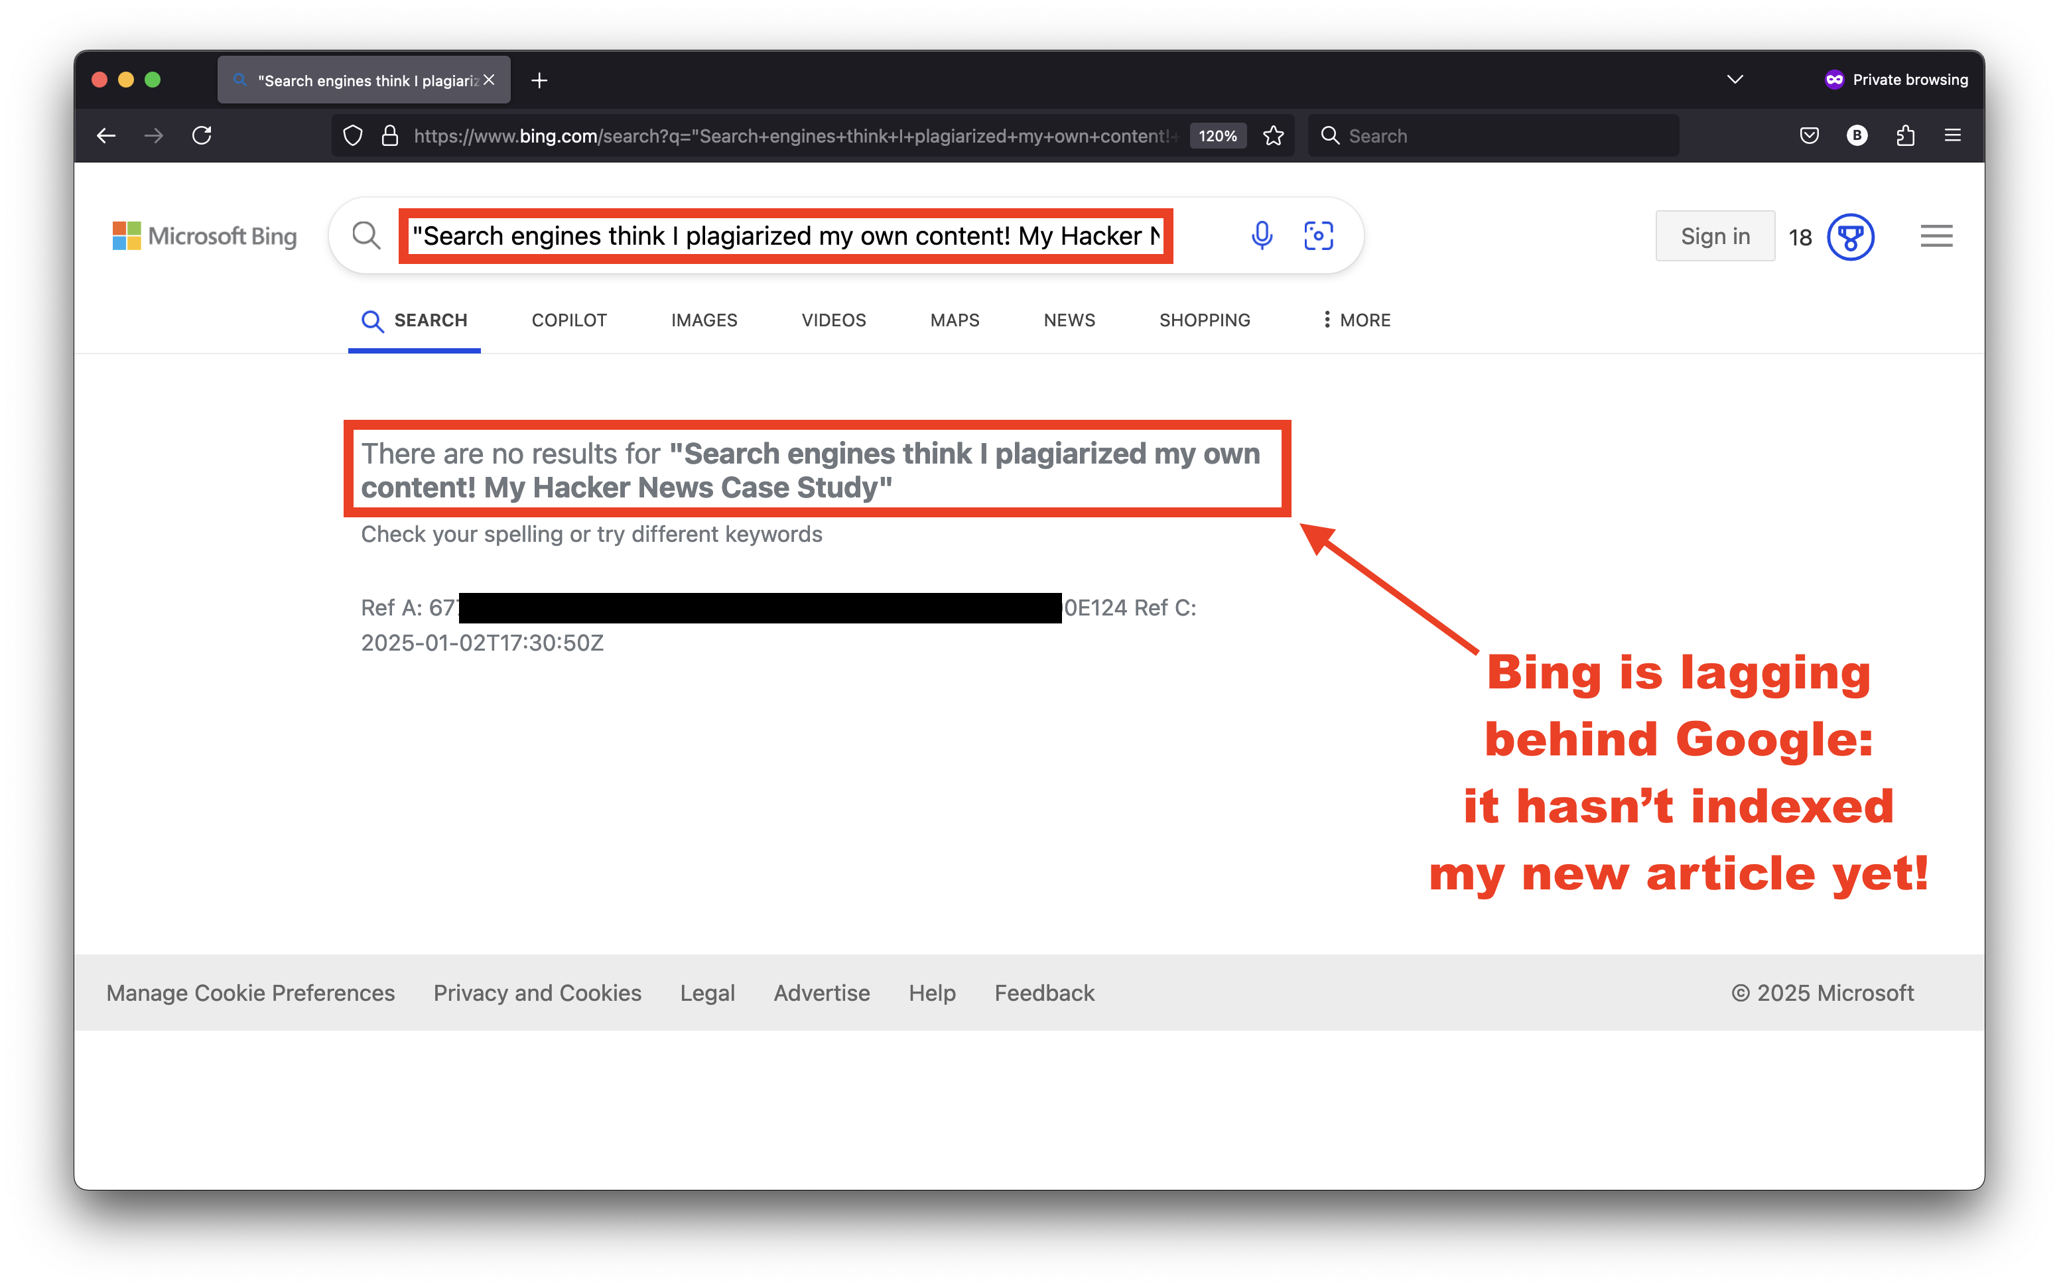Open the Firefox application menu
2059x1288 pixels.
1954,135
